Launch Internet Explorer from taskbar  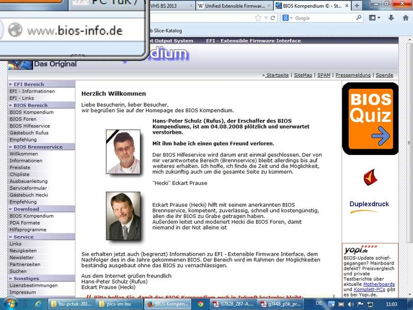pos(38,304)
